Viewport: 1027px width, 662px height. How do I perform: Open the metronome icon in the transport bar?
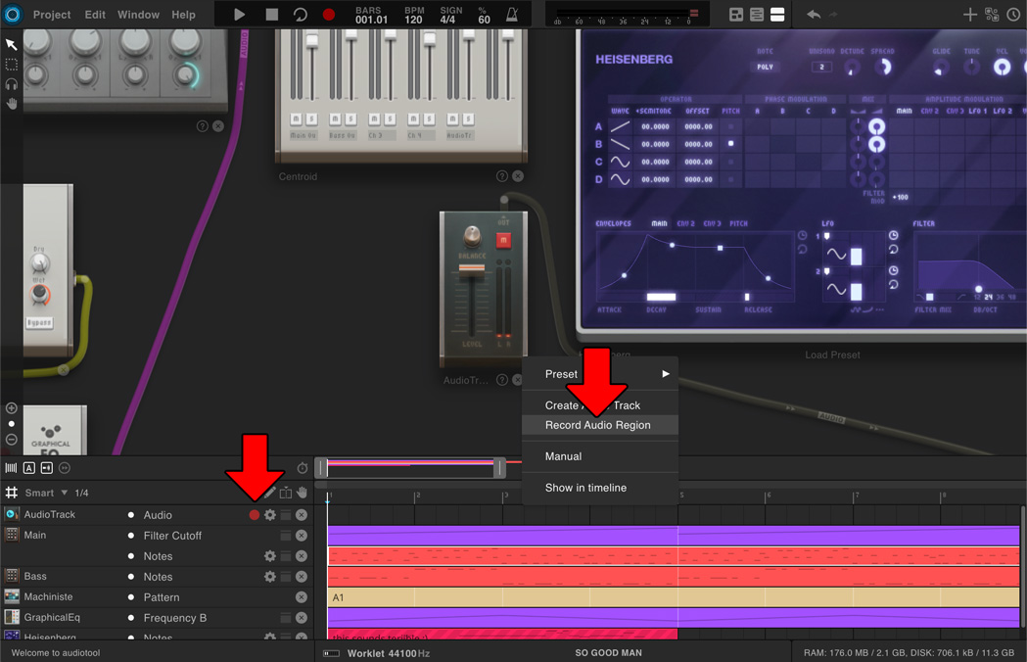[510, 14]
